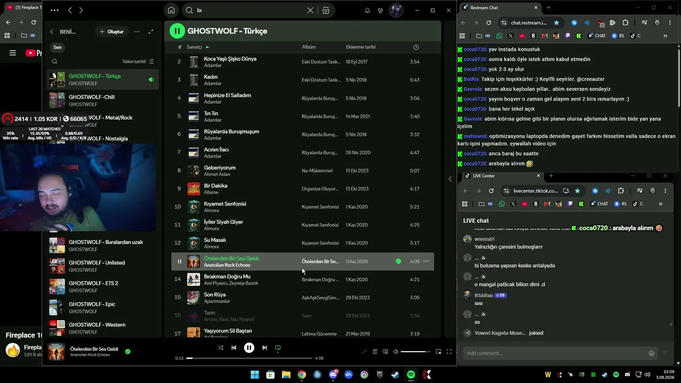Collapse the library with the back chevron

[52, 32]
